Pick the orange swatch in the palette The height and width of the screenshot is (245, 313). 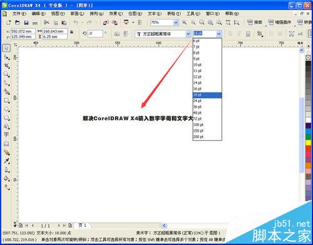(308, 165)
